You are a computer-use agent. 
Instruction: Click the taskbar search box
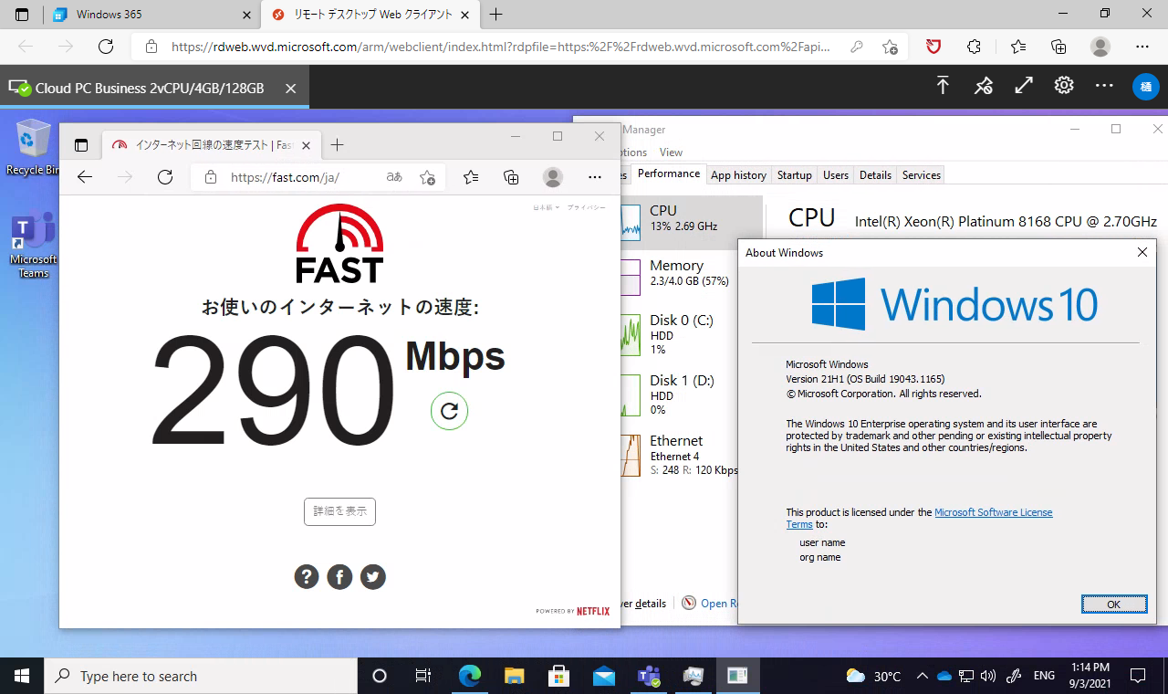(201, 676)
